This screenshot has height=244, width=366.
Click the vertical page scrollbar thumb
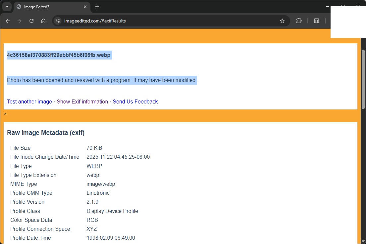point(363,79)
